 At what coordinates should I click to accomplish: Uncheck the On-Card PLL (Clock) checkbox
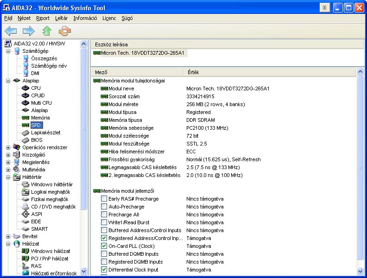coord(104,246)
